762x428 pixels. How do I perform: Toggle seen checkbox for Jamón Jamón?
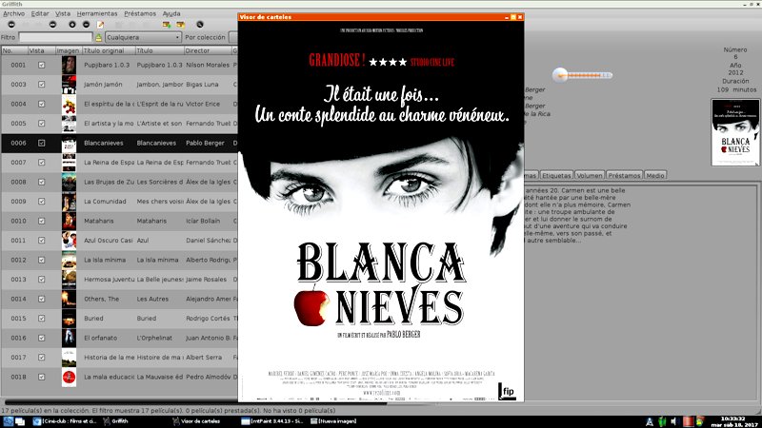point(41,85)
